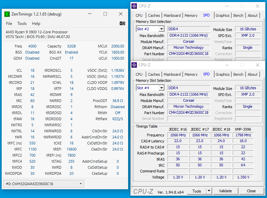Switch to Mainboard tab in upper CPU-Z window

point(172,15)
